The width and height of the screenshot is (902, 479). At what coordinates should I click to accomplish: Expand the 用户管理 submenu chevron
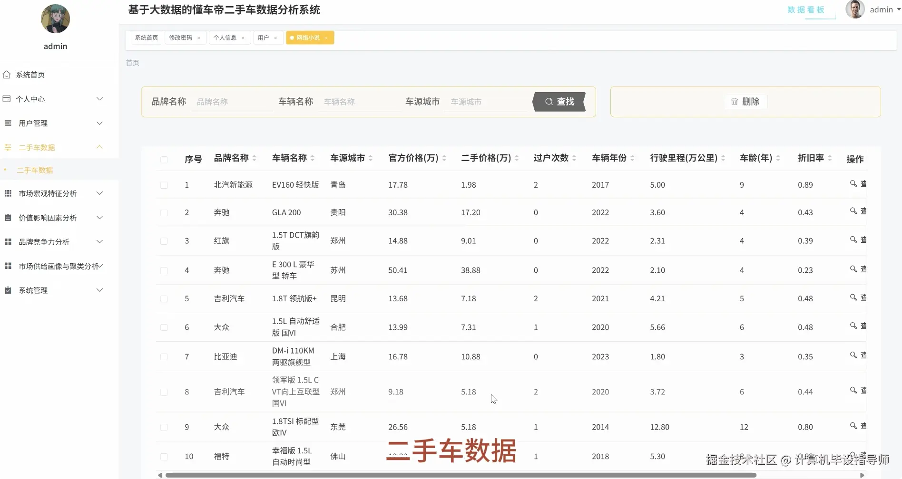100,123
